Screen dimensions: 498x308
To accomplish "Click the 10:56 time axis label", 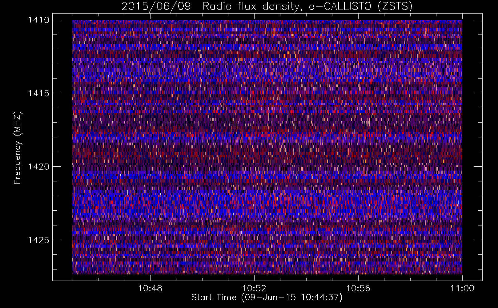I will click(x=358, y=289).
